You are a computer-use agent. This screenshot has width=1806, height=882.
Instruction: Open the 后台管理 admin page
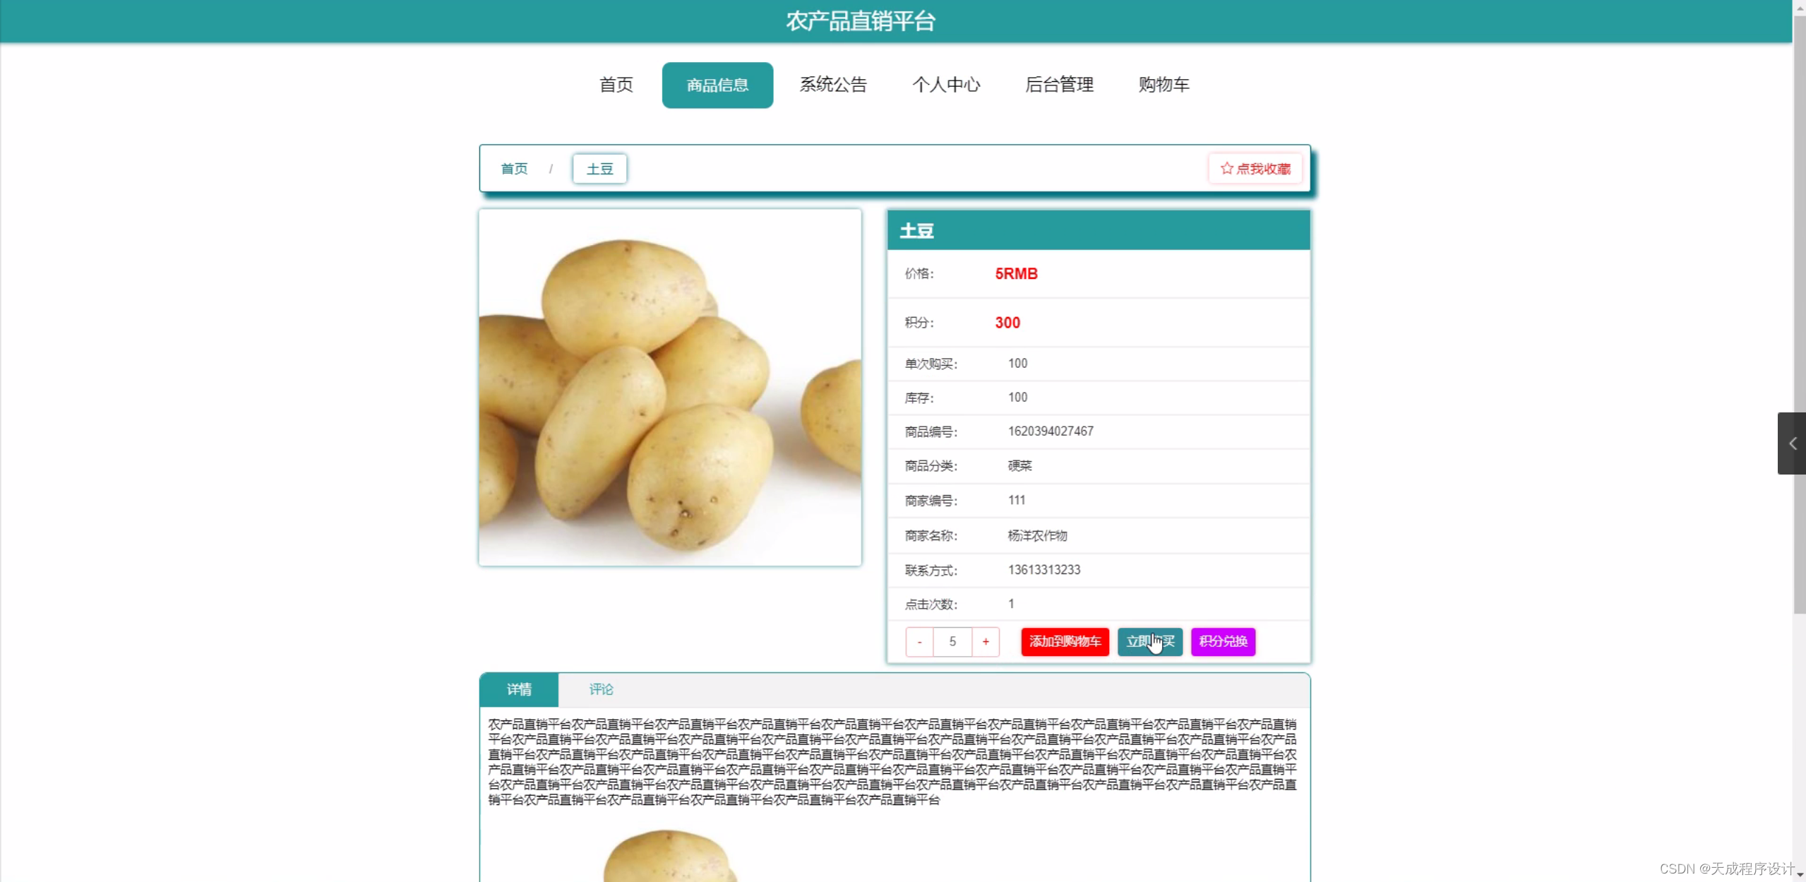[x=1059, y=84]
